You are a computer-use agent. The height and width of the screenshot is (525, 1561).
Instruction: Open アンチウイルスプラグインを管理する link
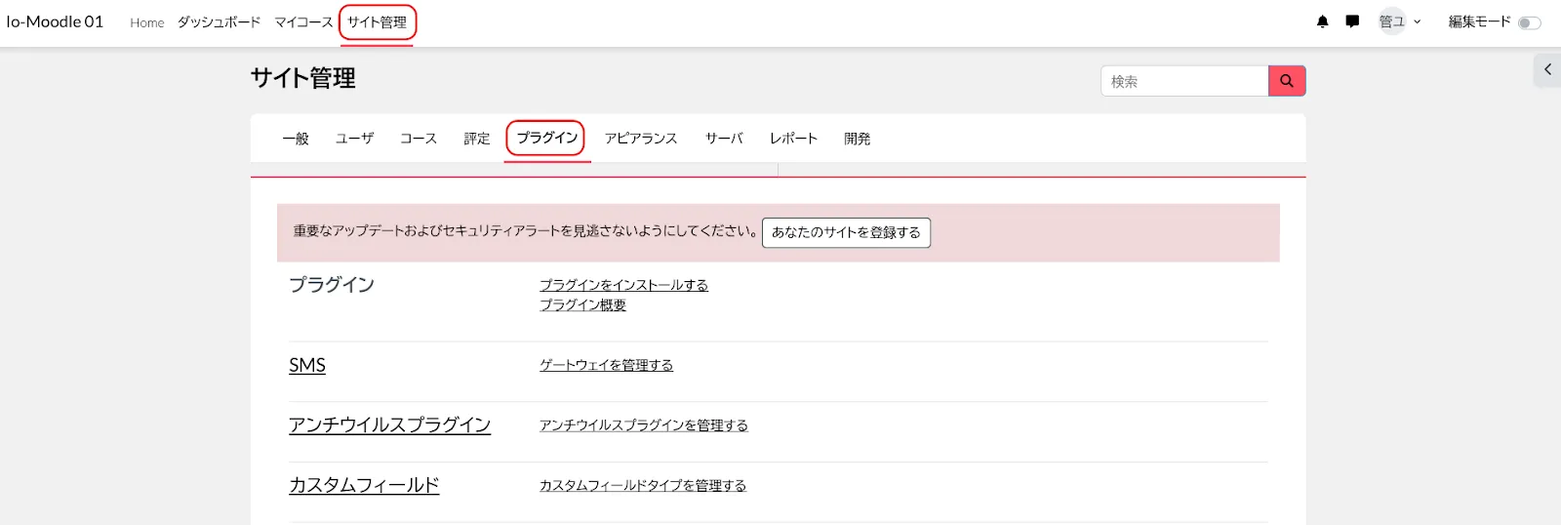click(x=643, y=425)
